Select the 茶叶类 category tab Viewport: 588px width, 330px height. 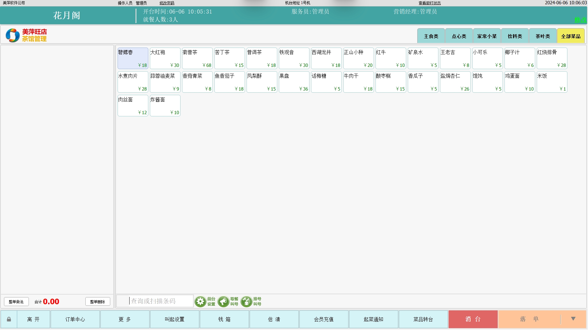(543, 36)
